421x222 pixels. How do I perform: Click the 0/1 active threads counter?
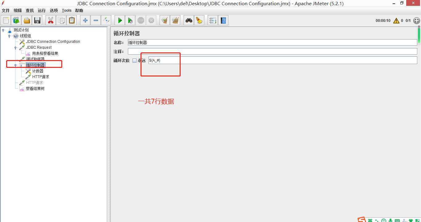click(408, 21)
